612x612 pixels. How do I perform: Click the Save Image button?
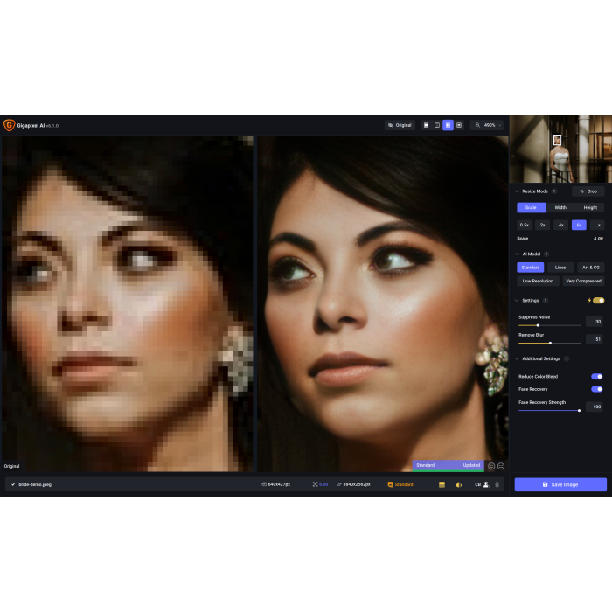coord(560,484)
